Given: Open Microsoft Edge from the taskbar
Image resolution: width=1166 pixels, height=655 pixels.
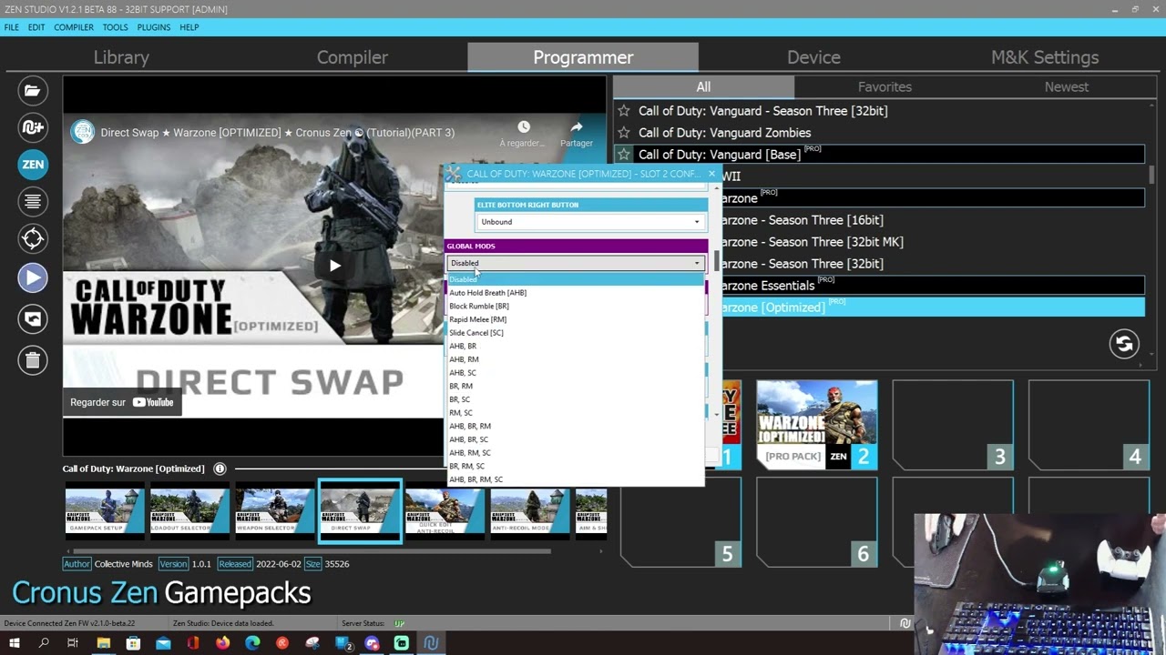Looking at the screenshot, I should pyautogui.click(x=252, y=643).
